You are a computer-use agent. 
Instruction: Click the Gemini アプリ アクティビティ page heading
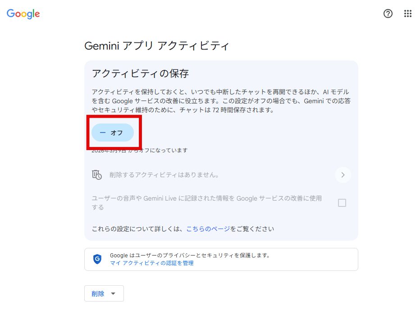pyautogui.click(x=156, y=46)
